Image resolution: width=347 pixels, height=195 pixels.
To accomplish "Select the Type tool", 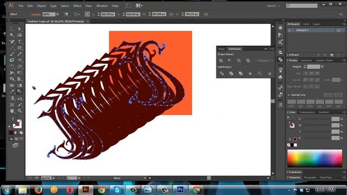I will click(20, 42).
